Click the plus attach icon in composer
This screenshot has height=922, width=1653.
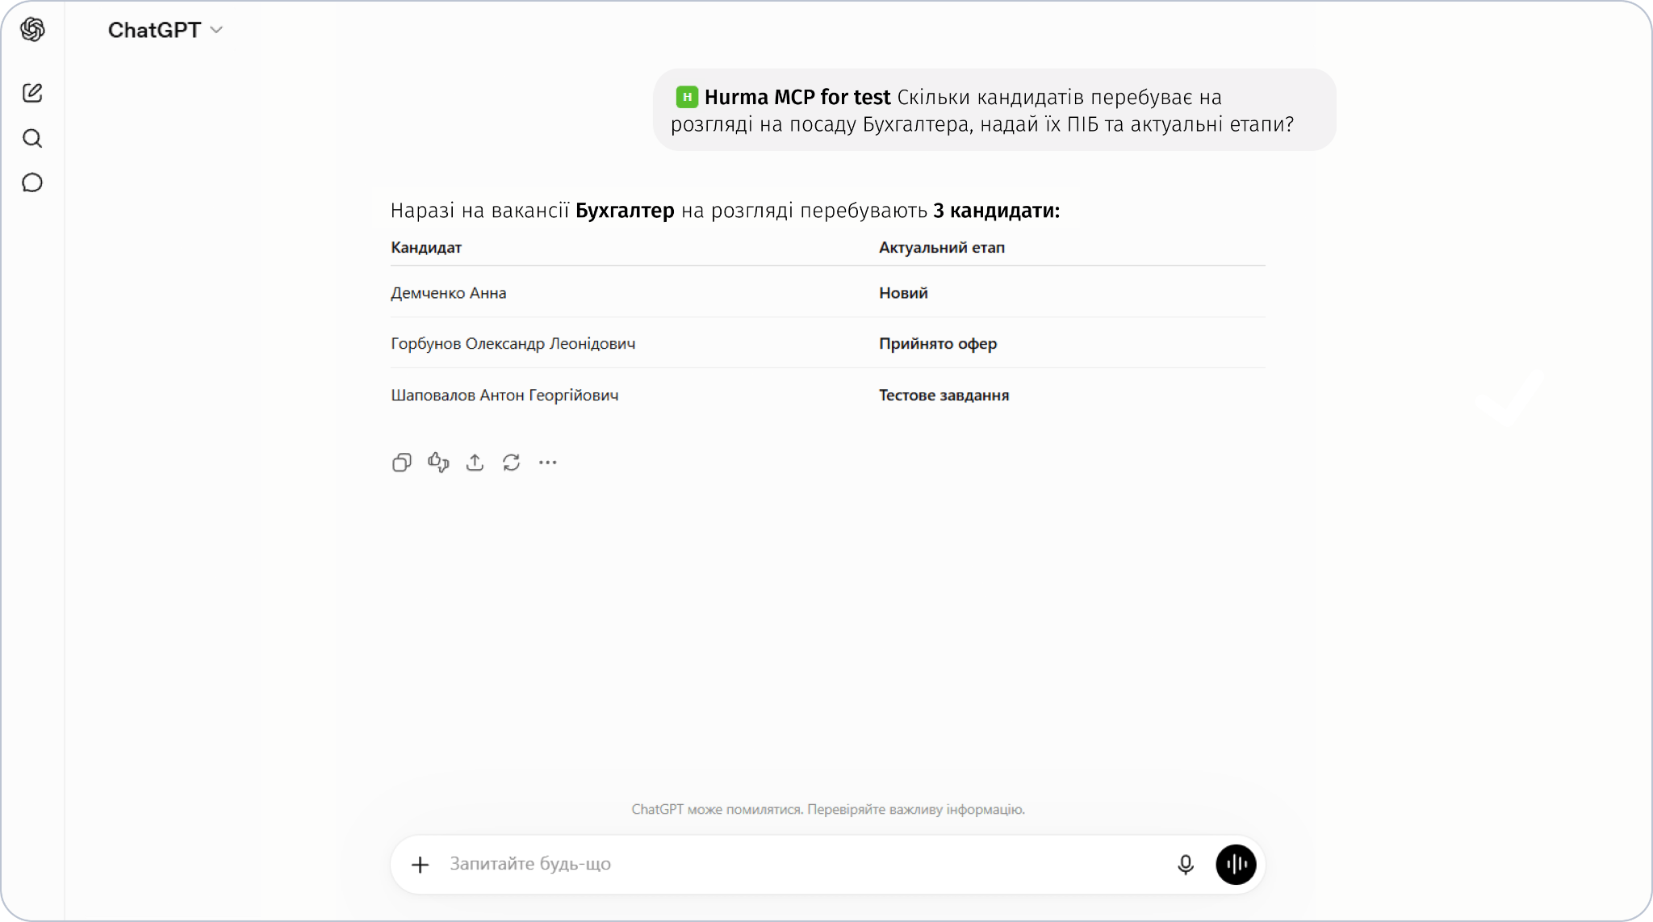pyautogui.click(x=420, y=865)
